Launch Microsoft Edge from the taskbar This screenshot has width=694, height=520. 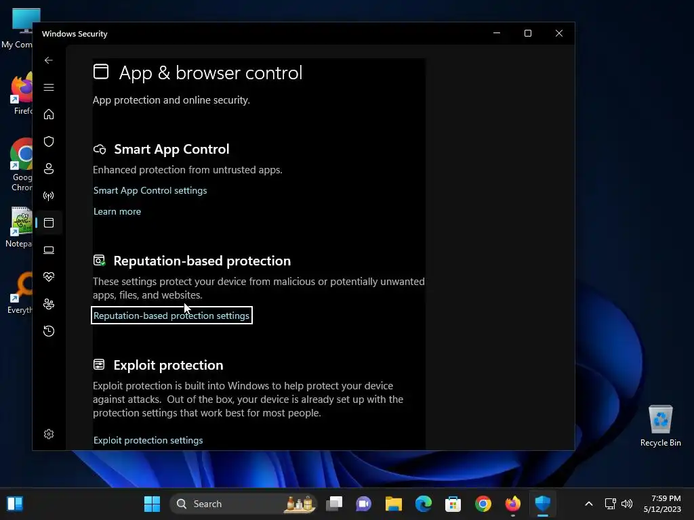(424, 504)
